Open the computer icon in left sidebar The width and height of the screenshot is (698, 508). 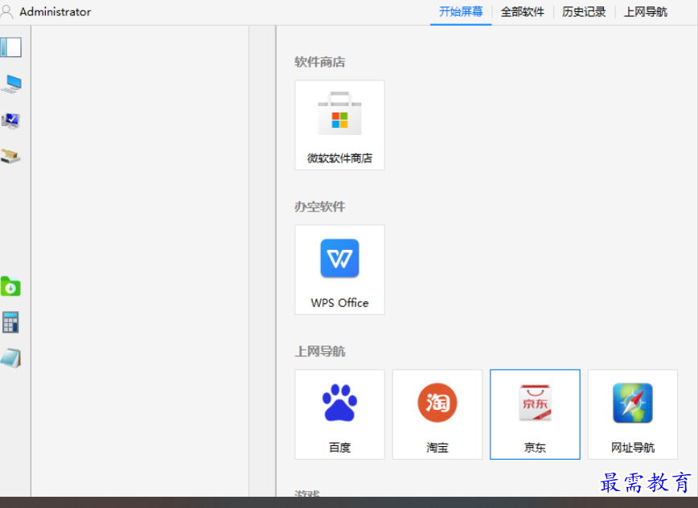coord(11,84)
